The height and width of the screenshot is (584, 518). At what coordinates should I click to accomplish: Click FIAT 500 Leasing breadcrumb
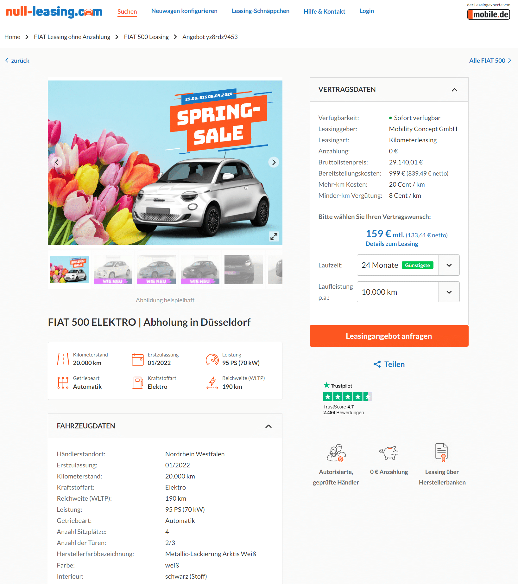click(x=146, y=37)
